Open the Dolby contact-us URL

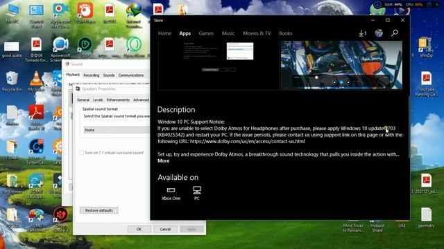coord(248,141)
